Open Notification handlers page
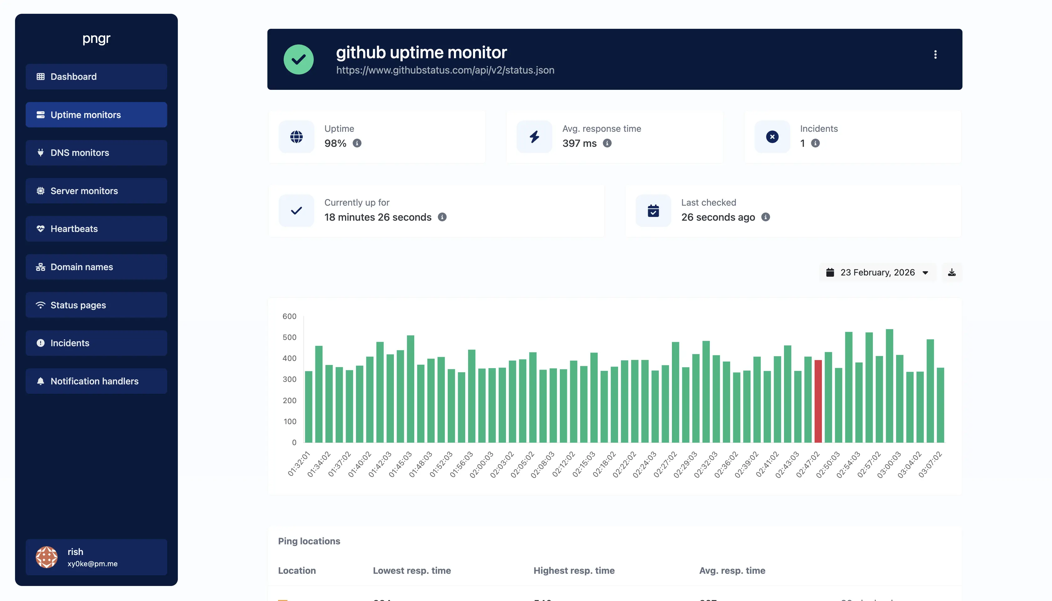The height and width of the screenshot is (601, 1052). point(96,381)
